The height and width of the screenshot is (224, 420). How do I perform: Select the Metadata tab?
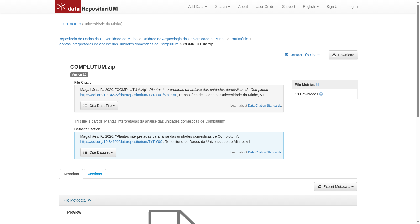(71, 174)
